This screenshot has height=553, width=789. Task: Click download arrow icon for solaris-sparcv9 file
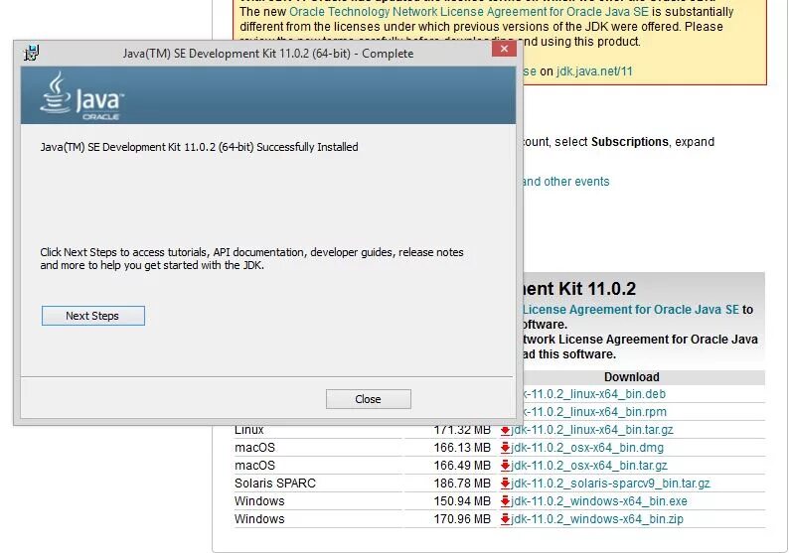(505, 484)
